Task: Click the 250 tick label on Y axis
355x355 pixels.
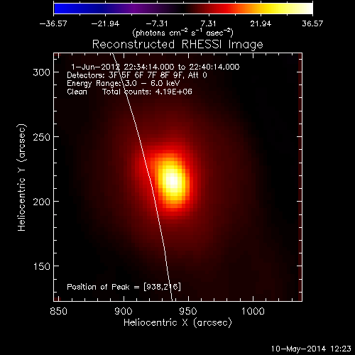Action: click(42, 137)
